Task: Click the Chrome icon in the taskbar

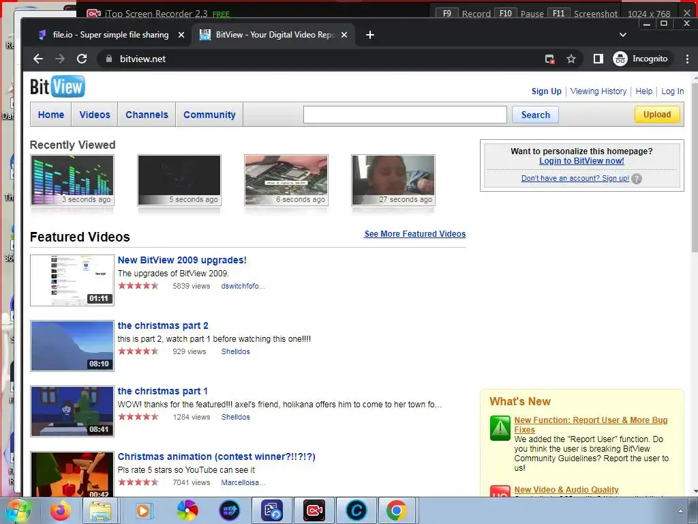Action: [x=396, y=510]
